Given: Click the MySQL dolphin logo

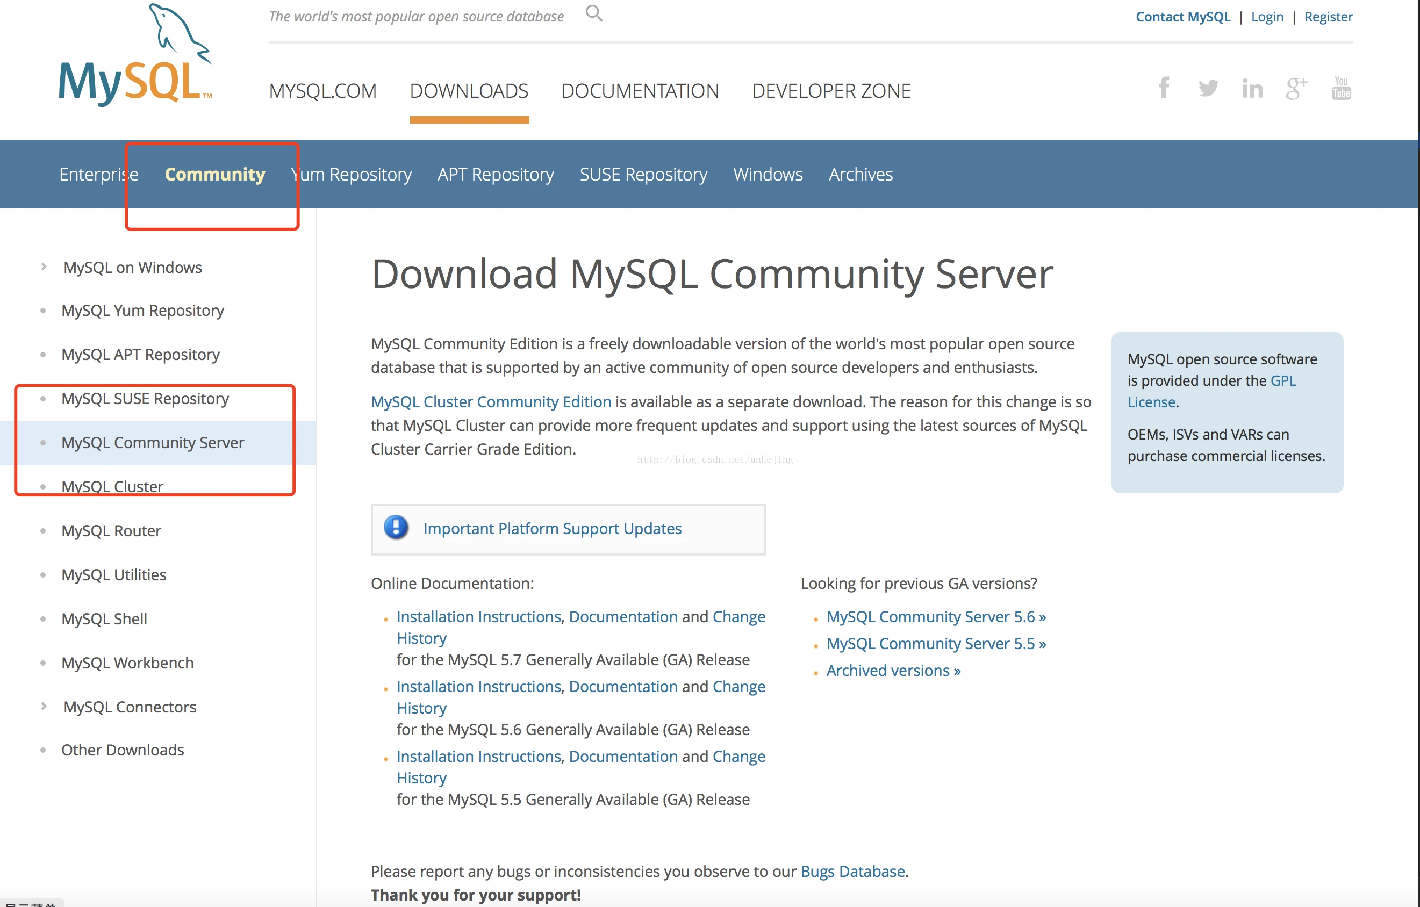Looking at the screenshot, I should (x=135, y=55).
